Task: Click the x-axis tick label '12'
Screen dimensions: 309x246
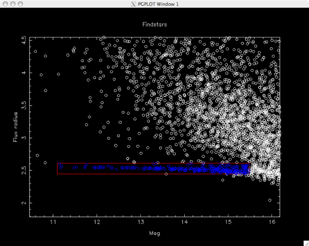Action: pos(97,222)
